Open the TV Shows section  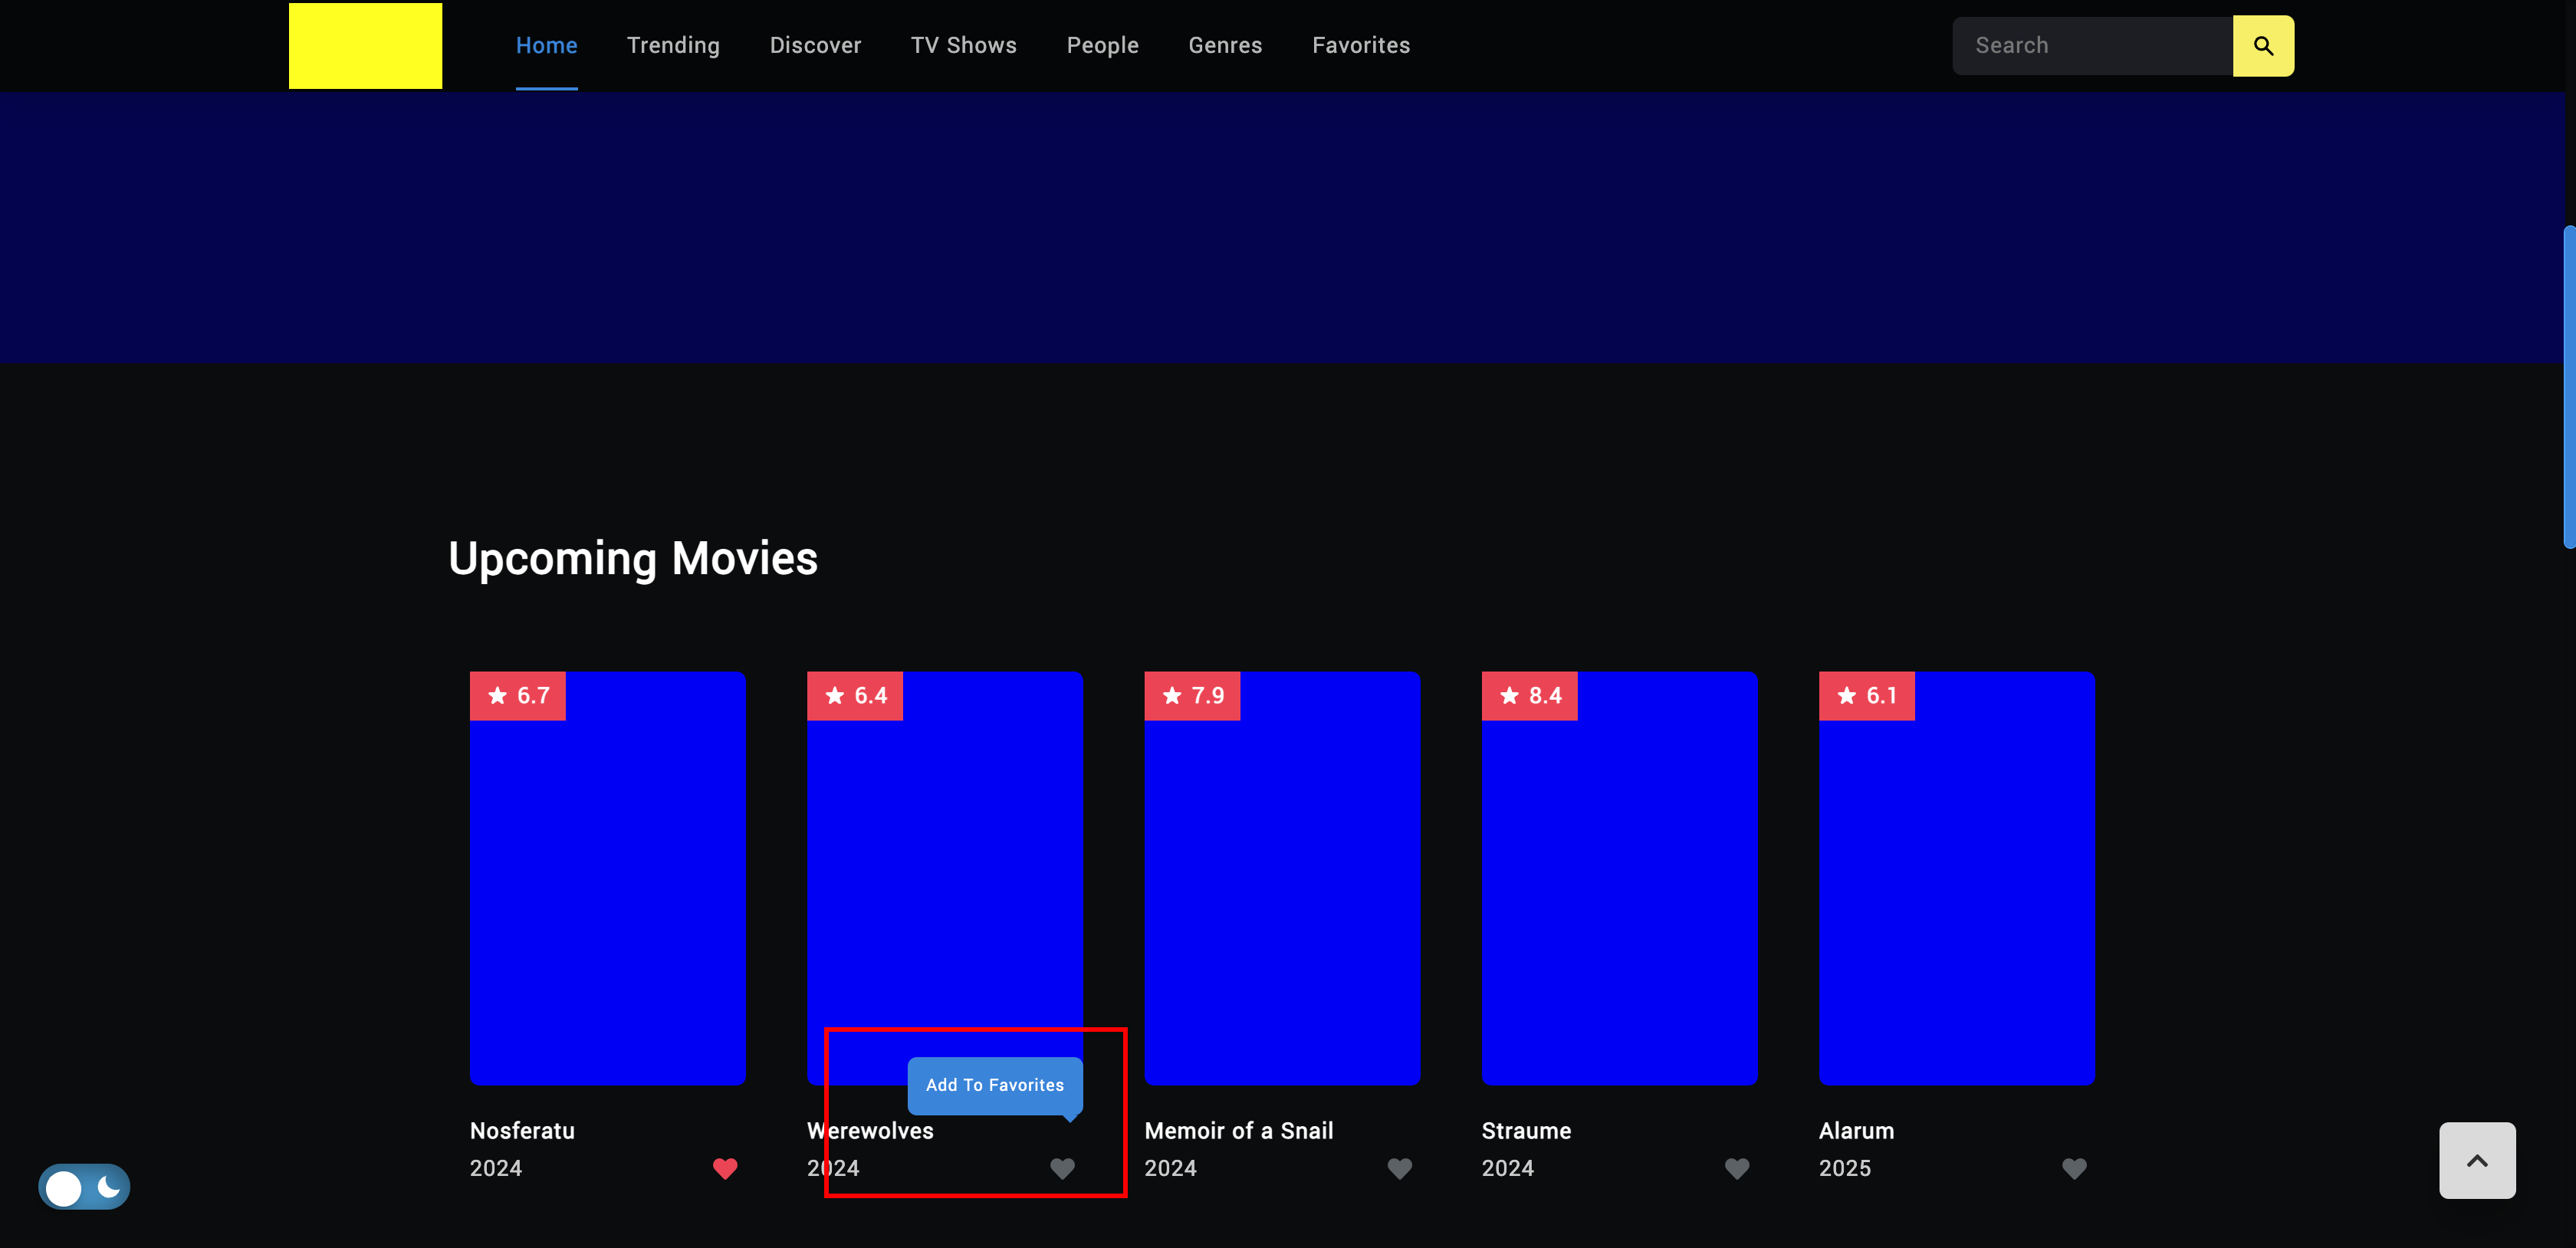click(x=963, y=46)
